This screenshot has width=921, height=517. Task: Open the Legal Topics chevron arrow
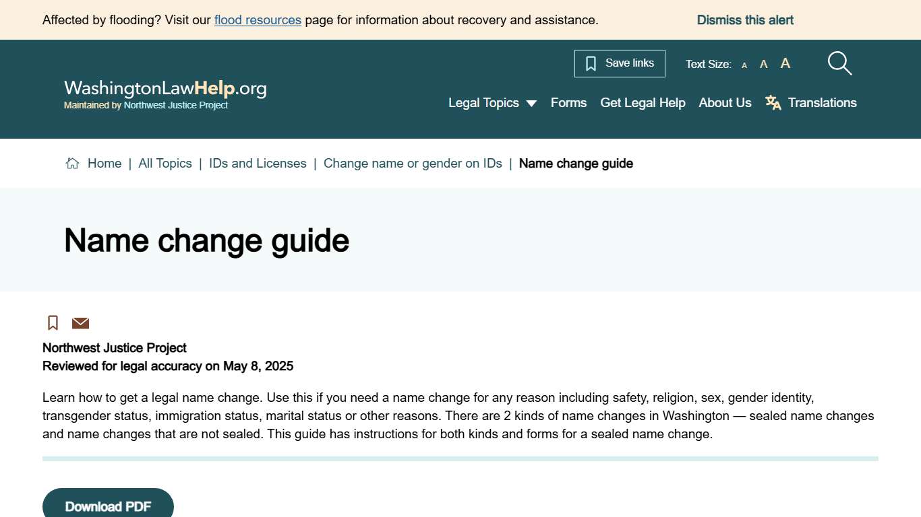click(x=532, y=103)
